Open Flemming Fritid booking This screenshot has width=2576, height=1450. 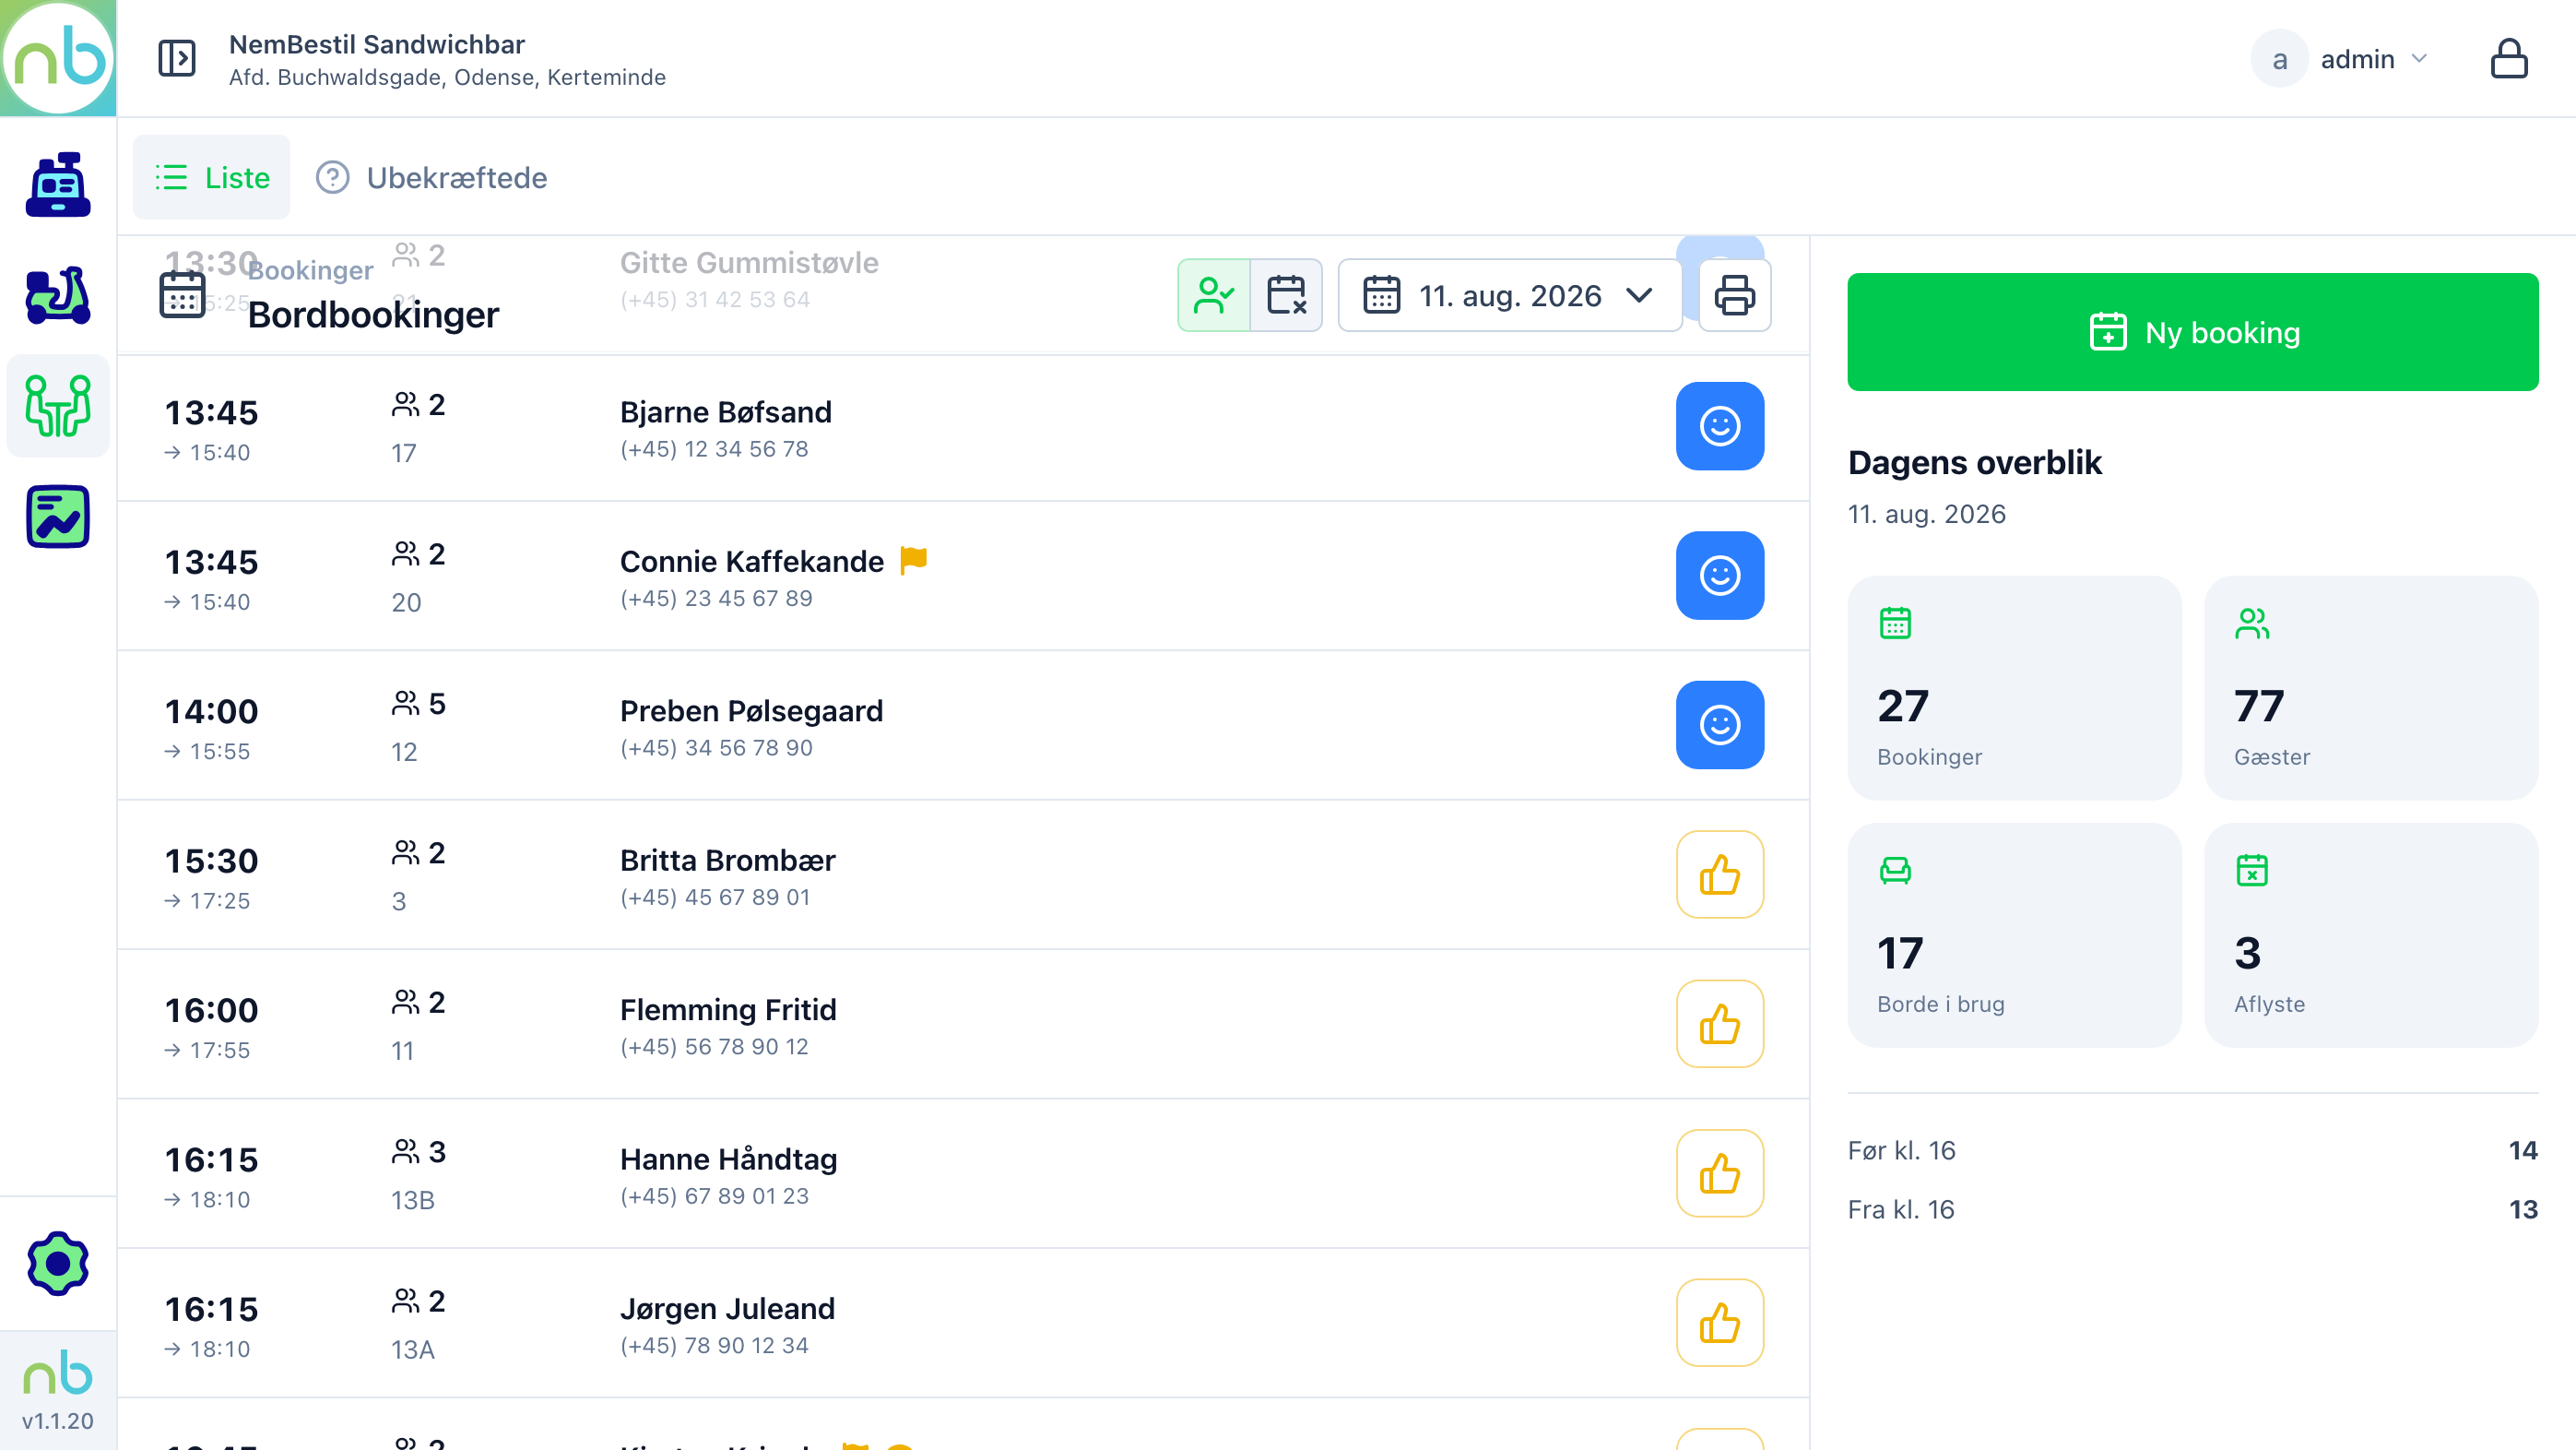963,1025
